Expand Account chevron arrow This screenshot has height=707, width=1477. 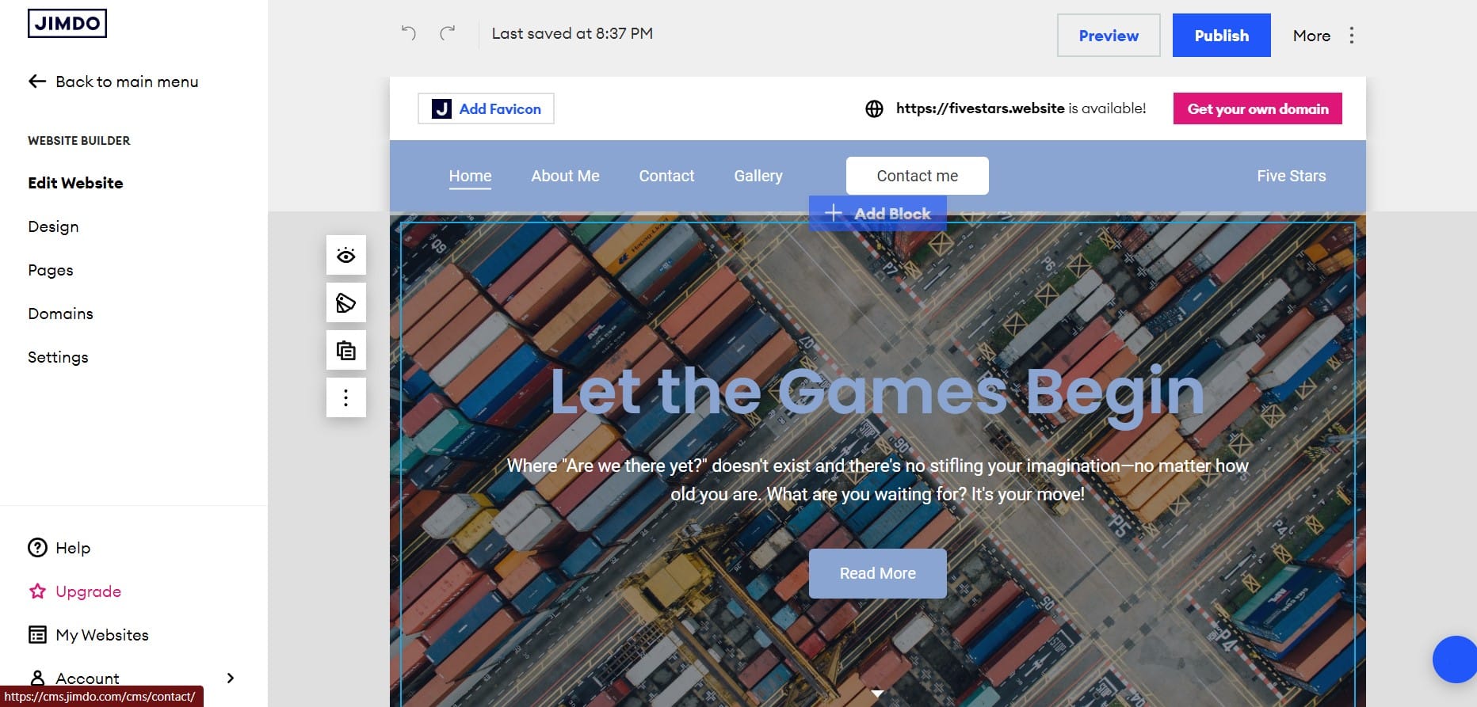click(x=231, y=678)
